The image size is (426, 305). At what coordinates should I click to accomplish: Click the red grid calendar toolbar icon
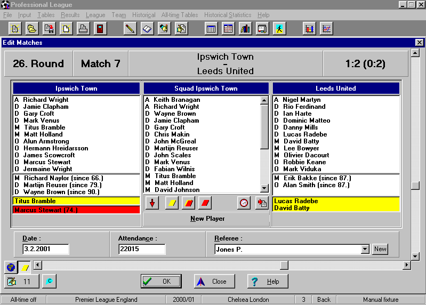(x=228, y=28)
